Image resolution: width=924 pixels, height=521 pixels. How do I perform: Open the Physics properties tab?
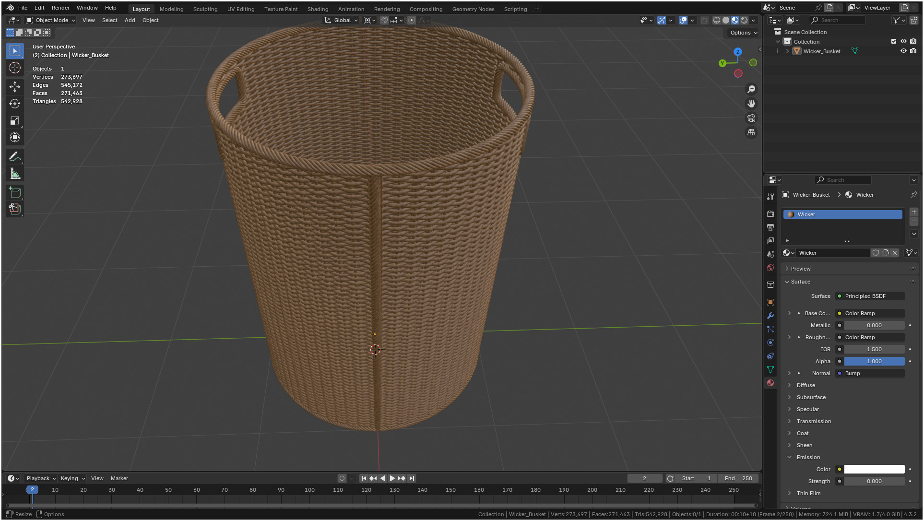click(x=770, y=343)
